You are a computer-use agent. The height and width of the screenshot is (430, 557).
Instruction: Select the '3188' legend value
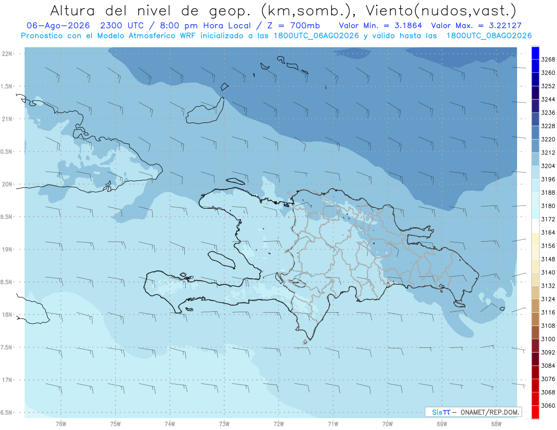pyautogui.click(x=548, y=193)
